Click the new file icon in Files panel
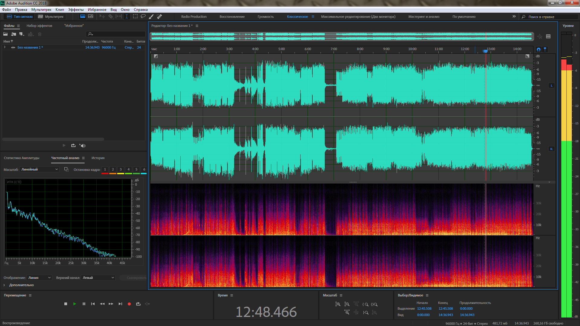This screenshot has height=326, width=580. point(21,34)
